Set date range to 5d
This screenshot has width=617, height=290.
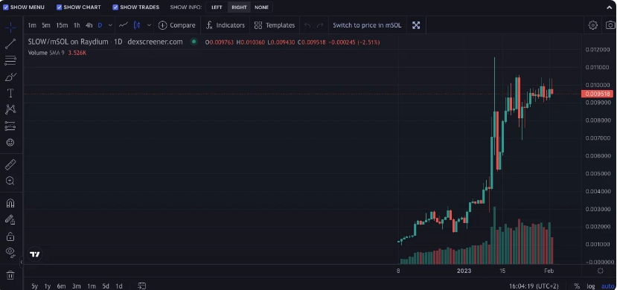[106, 286]
